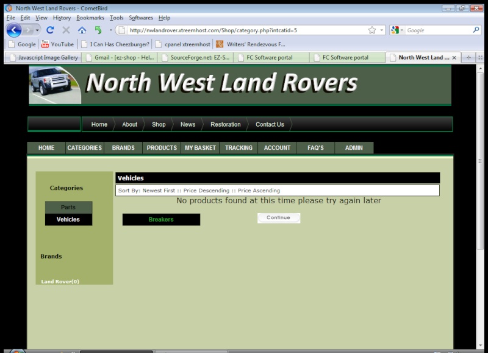Sort by Newest First
The height and width of the screenshot is (353, 488).
[x=159, y=190]
